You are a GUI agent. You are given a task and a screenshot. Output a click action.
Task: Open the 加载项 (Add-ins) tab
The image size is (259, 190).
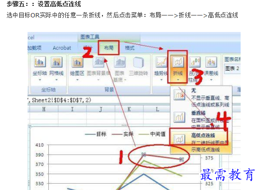[x=34, y=48]
